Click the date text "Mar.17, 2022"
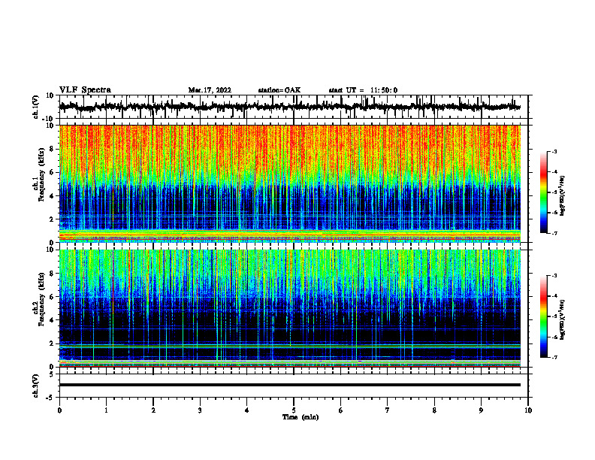Screen dimensions: 595x460 [210, 90]
